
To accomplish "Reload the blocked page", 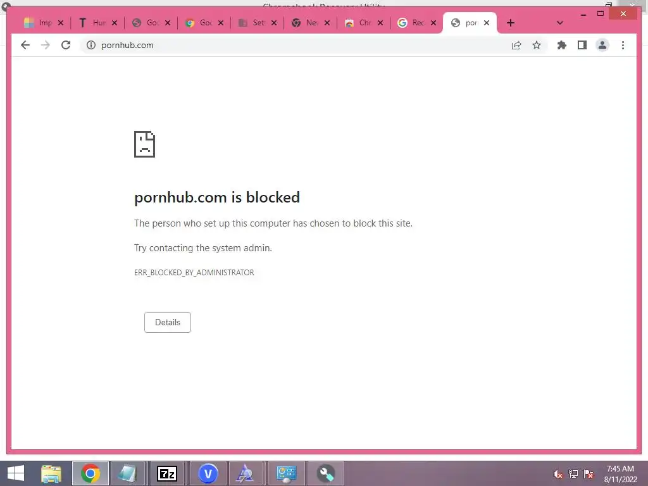I will 66,45.
